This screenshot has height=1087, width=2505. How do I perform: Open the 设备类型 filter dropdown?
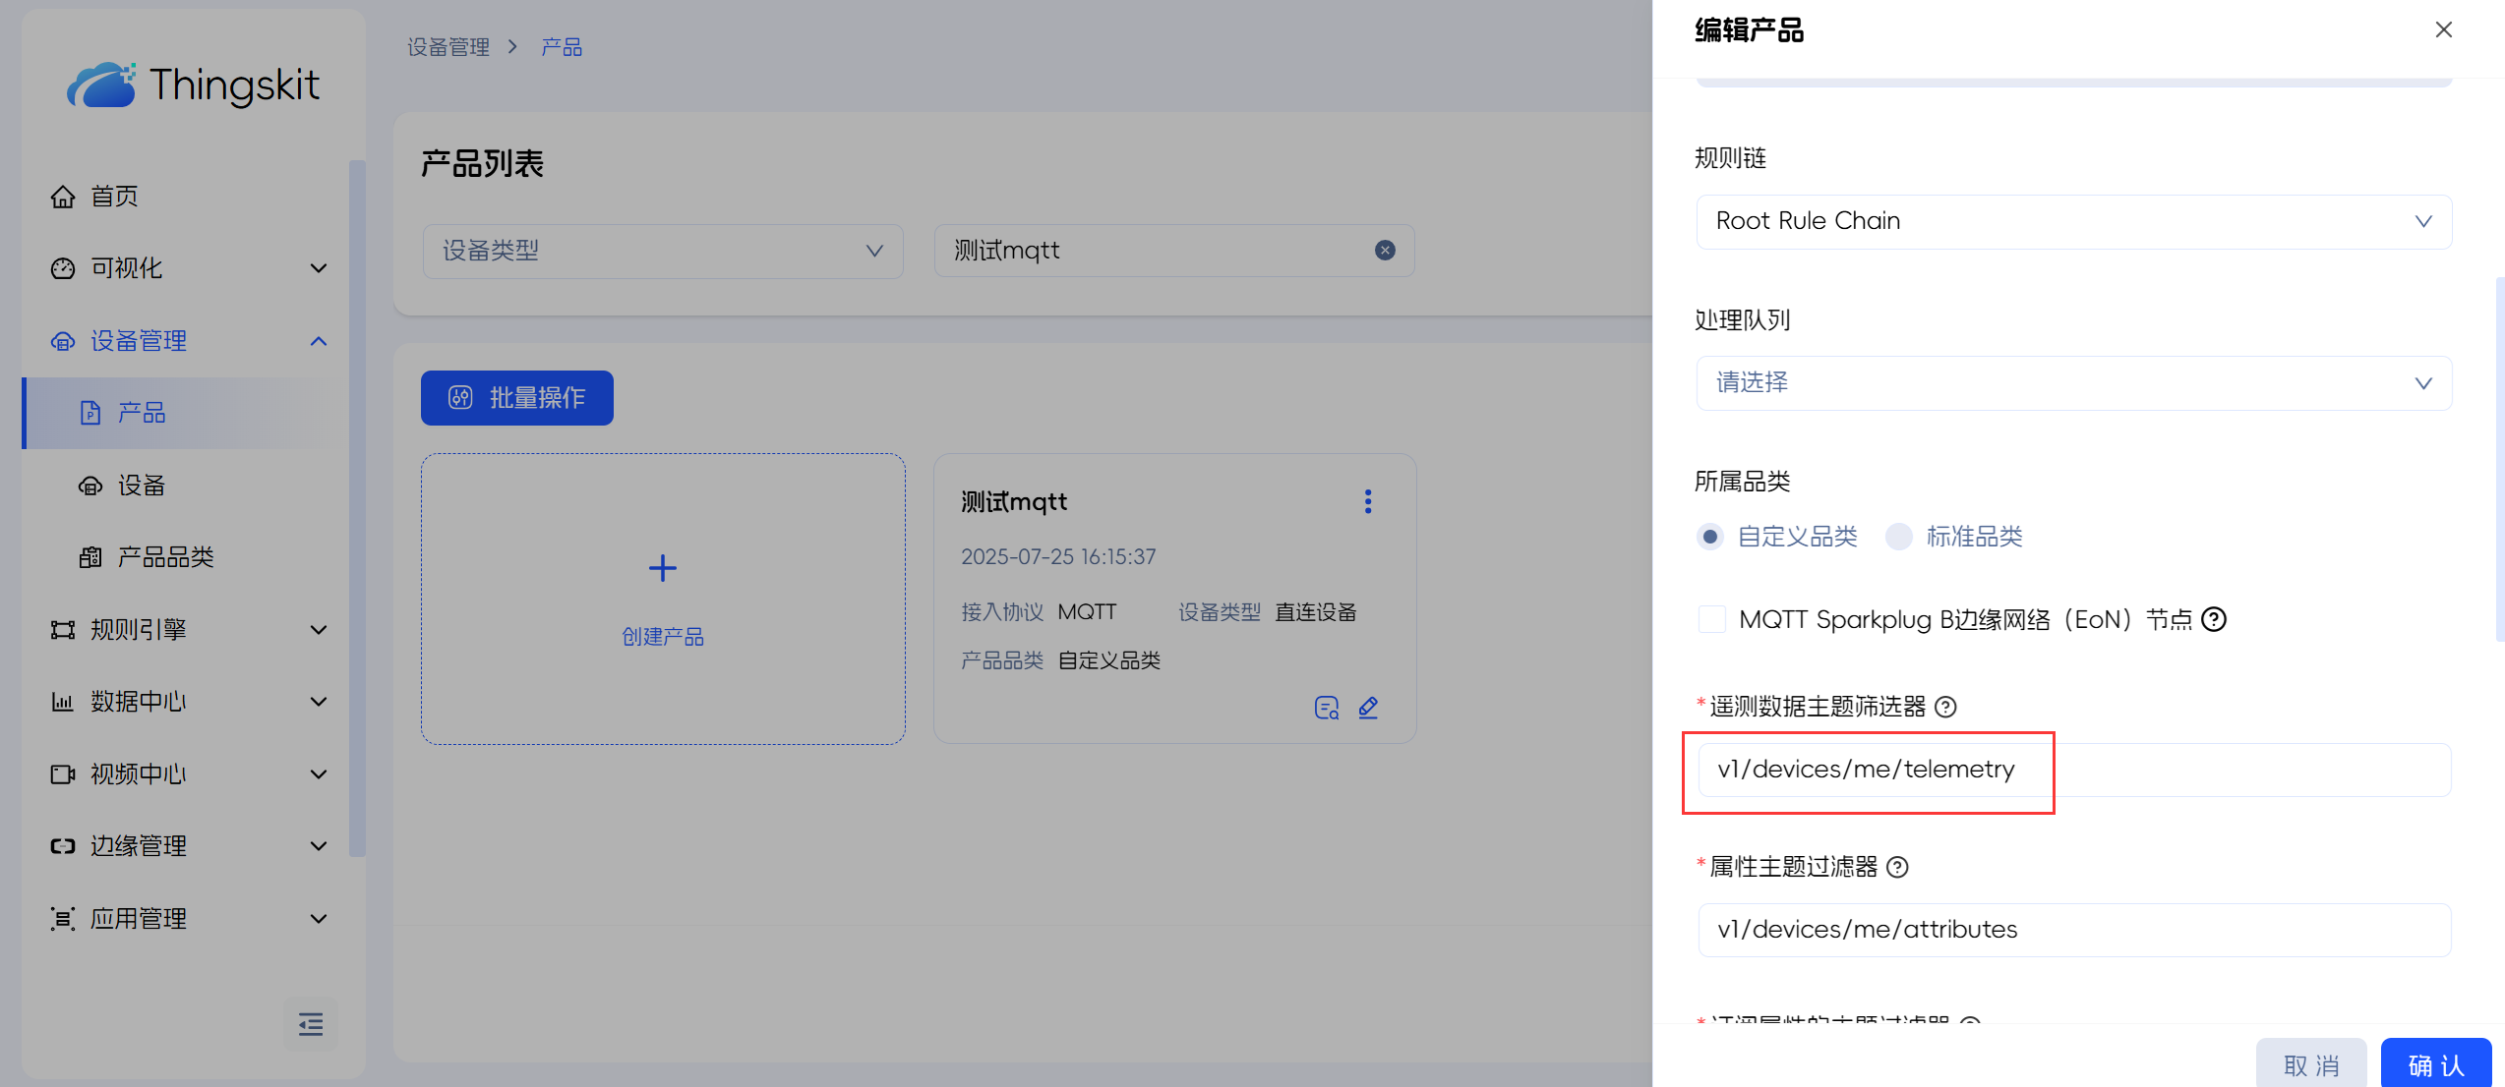(x=663, y=251)
